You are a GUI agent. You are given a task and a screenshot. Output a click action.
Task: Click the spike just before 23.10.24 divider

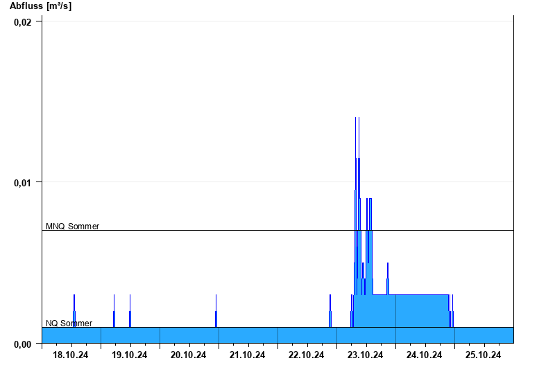pyautogui.click(x=330, y=310)
